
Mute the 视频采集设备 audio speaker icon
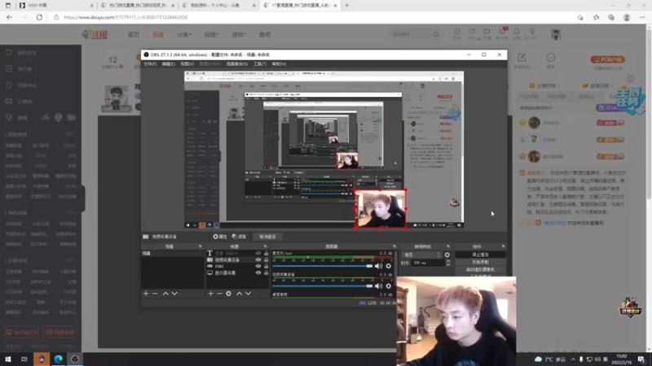tap(378, 286)
